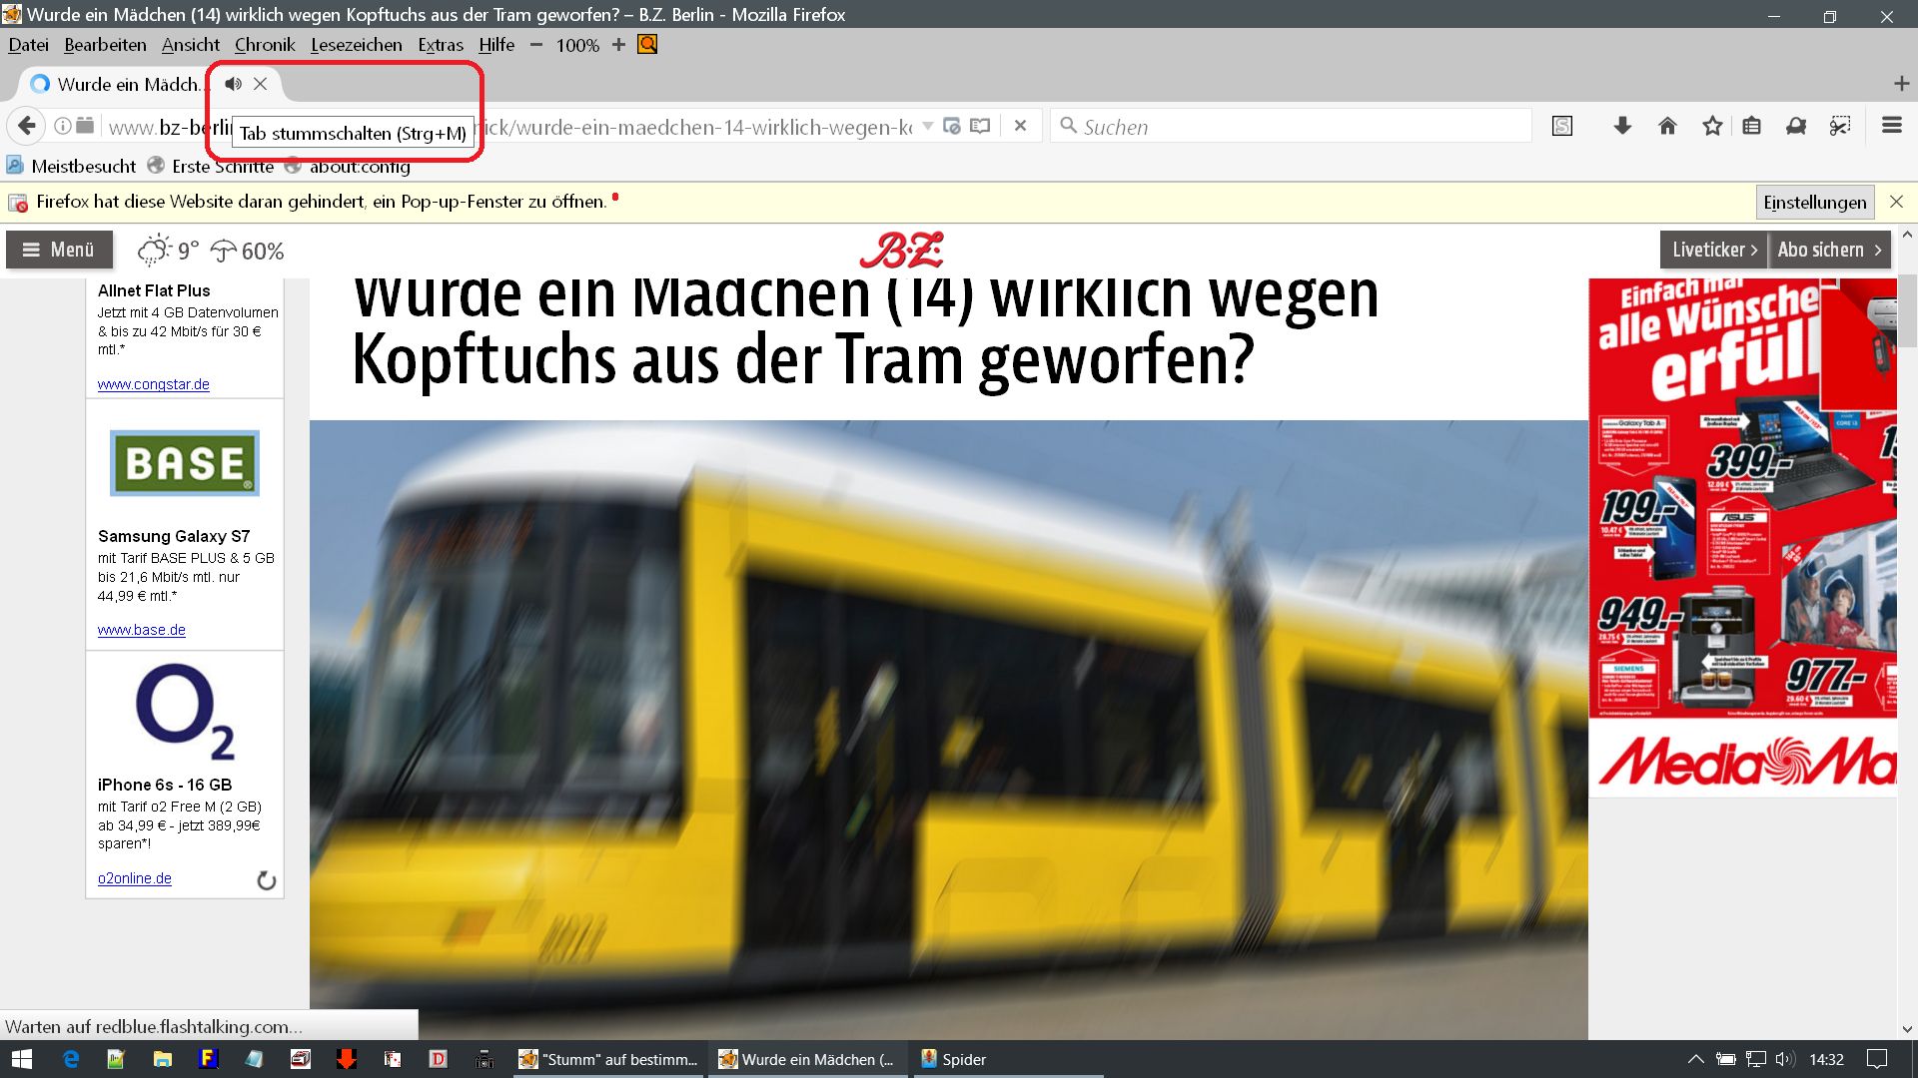Expand URL history dropdown arrow
Screen dimensions: 1918x1078
(x=927, y=126)
